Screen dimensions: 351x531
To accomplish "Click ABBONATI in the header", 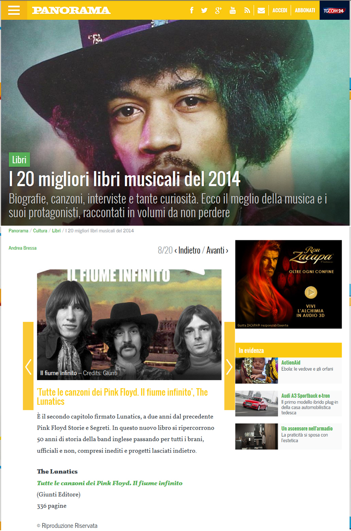I will [305, 11].
